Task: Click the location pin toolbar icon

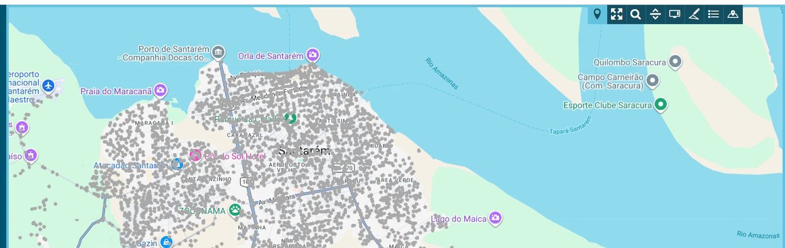Action: coord(597,14)
